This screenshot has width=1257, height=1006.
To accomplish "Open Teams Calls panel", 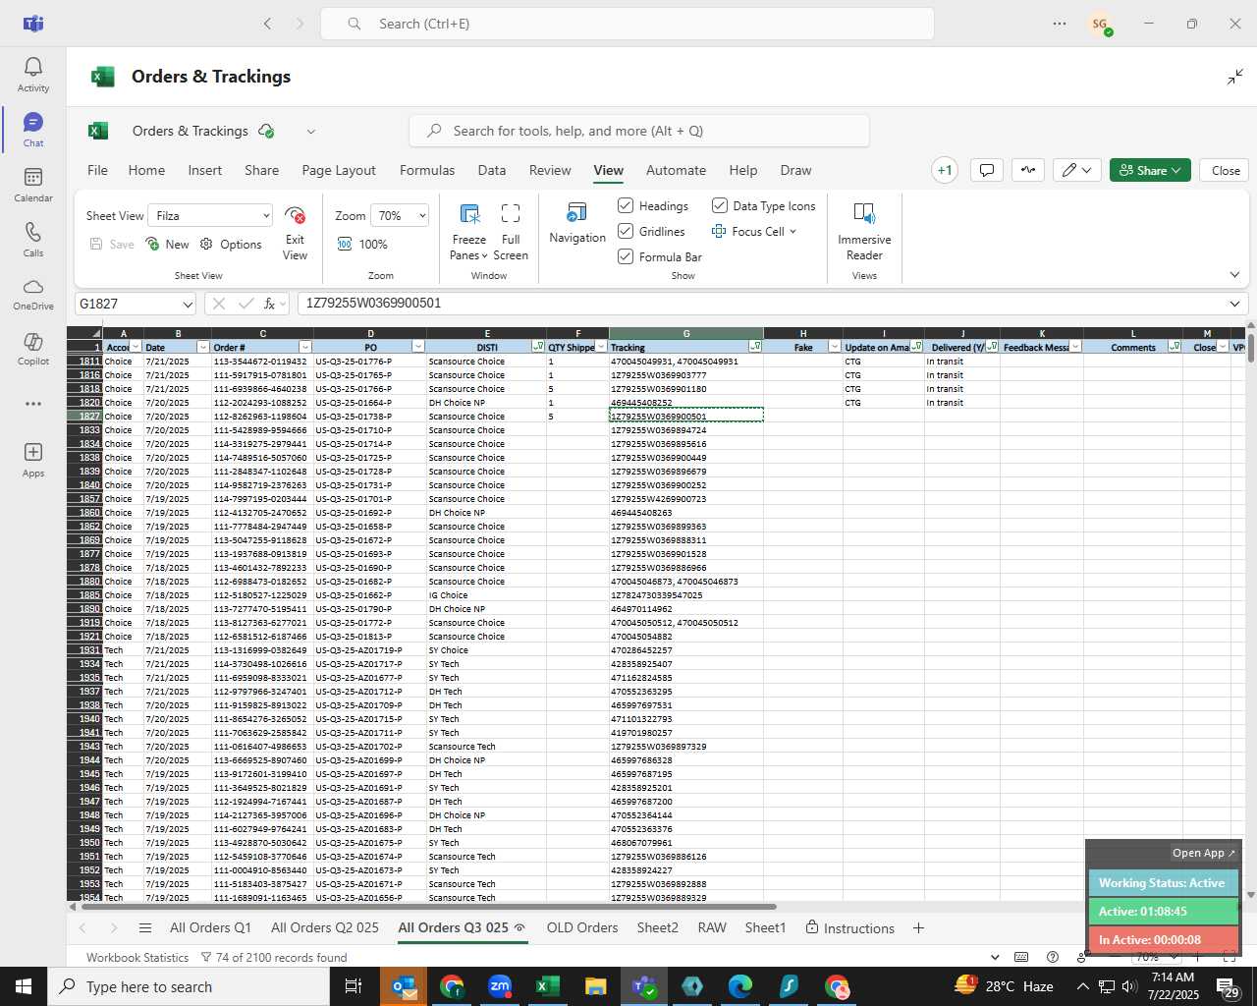I will click(33, 240).
